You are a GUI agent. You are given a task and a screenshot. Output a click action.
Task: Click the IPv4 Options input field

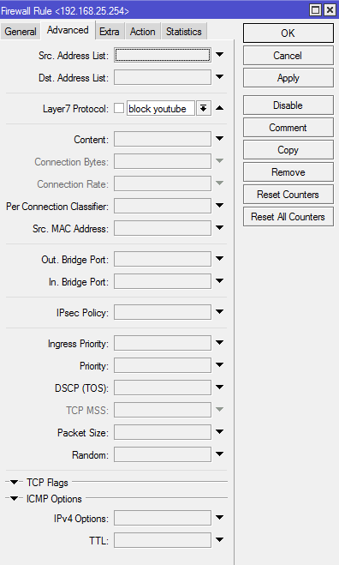163,518
